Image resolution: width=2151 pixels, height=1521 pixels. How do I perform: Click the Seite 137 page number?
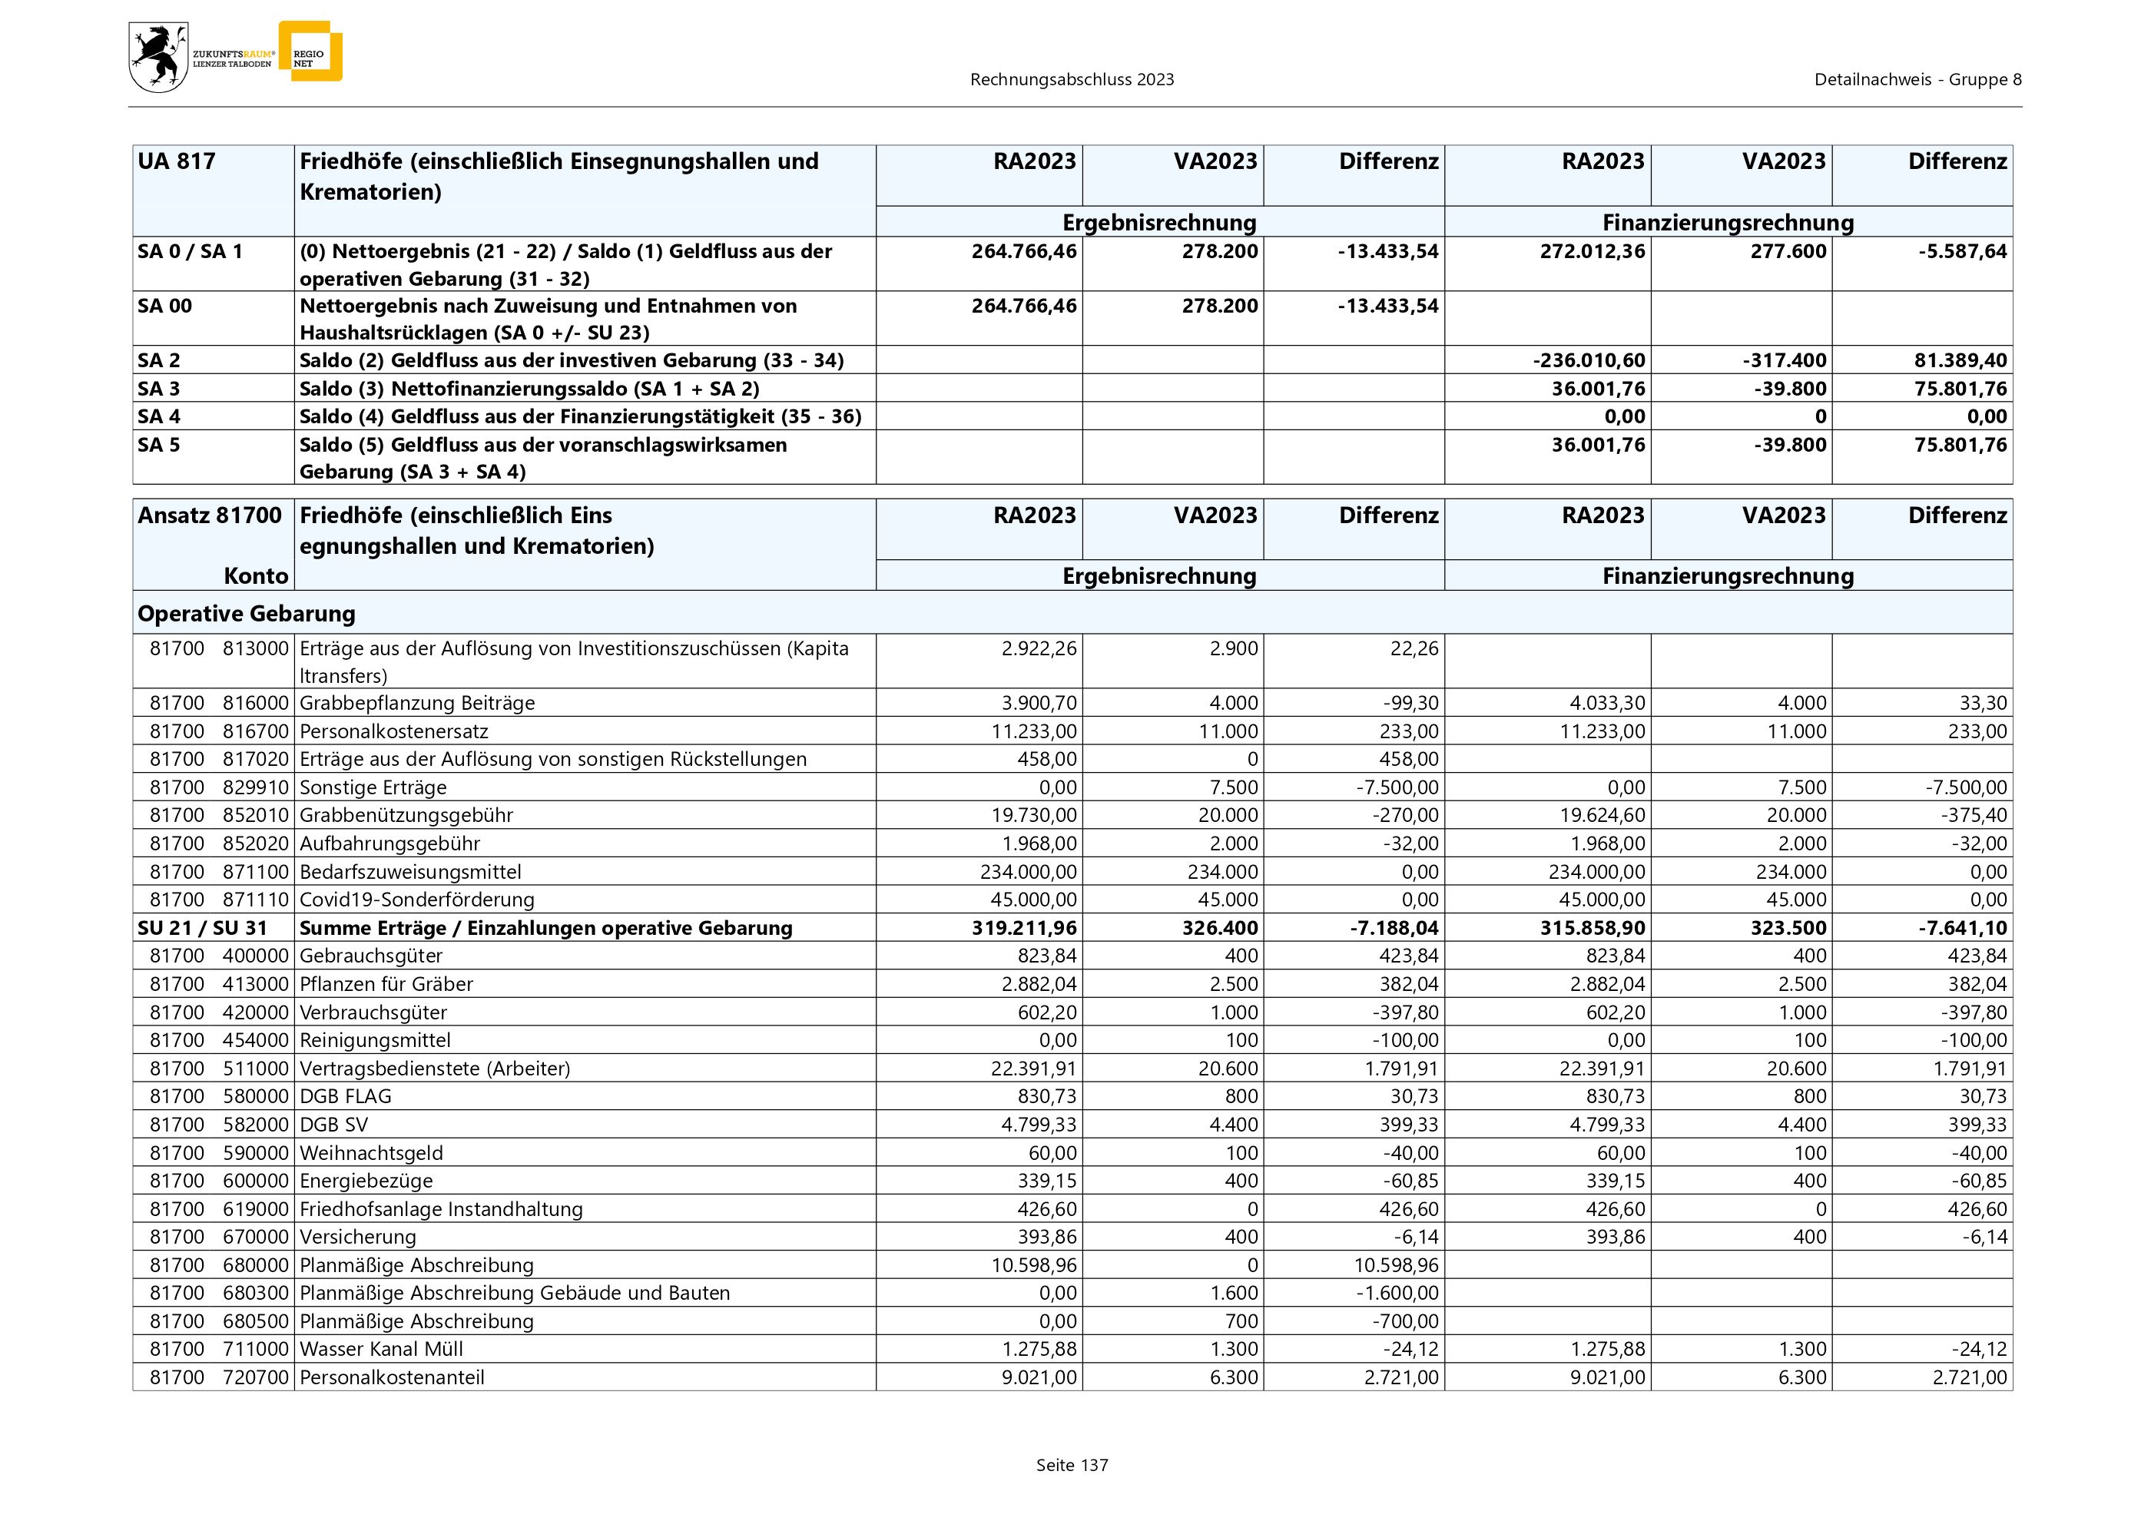coord(1072,1466)
